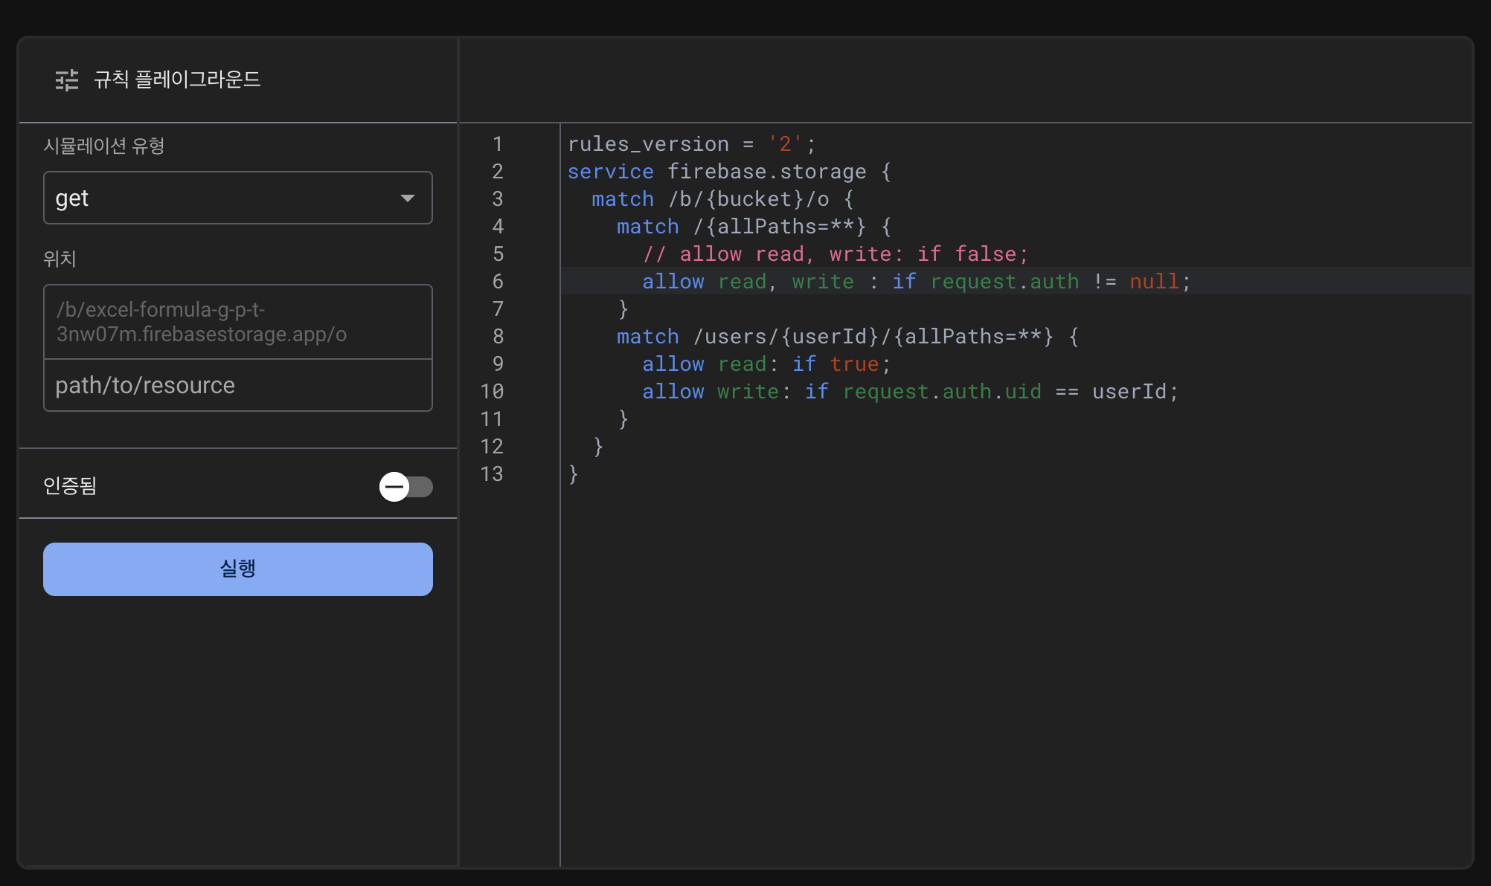Click 'match /b/{bucket}/o' line
Image resolution: width=1491 pixels, height=886 pixels.
pyautogui.click(x=722, y=199)
